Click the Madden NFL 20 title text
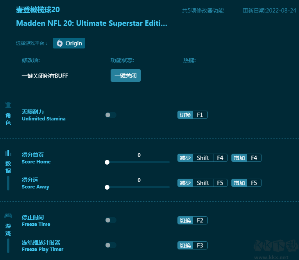This screenshot has width=299, height=260. tap(91, 23)
